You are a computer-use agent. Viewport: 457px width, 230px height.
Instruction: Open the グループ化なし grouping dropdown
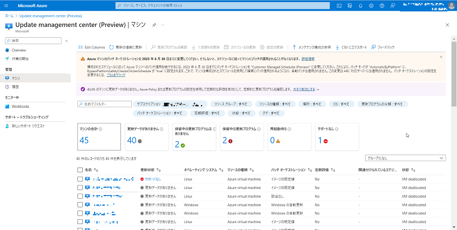pyautogui.click(x=405, y=158)
